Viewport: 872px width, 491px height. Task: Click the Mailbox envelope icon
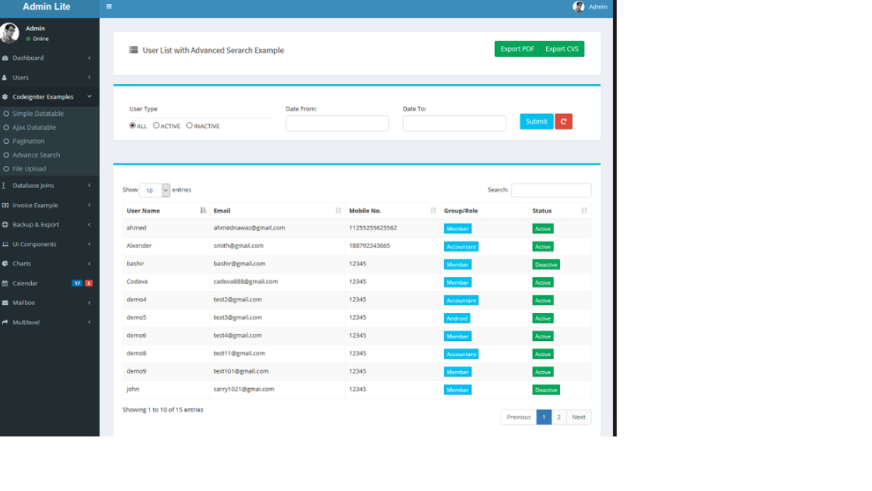coord(5,303)
